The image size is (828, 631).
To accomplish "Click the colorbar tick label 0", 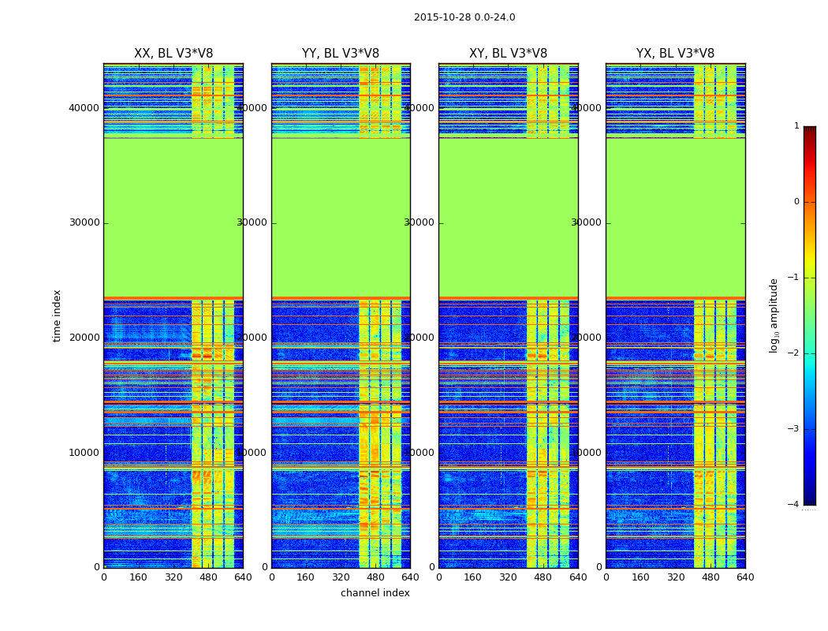I will pos(796,202).
